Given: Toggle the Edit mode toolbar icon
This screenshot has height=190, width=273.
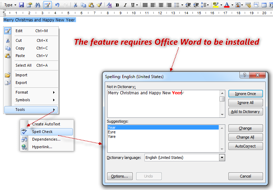Looking at the screenshot, I should click(47, 5).
